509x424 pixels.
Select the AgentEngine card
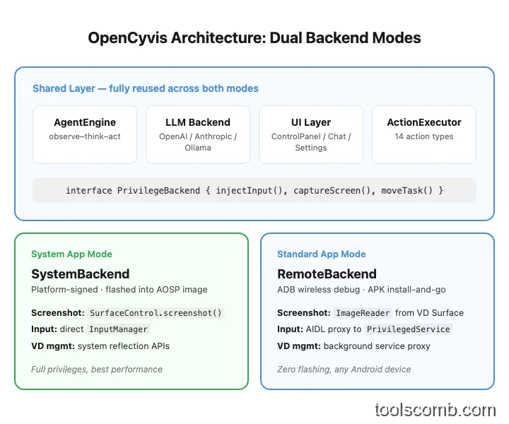[x=85, y=134]
